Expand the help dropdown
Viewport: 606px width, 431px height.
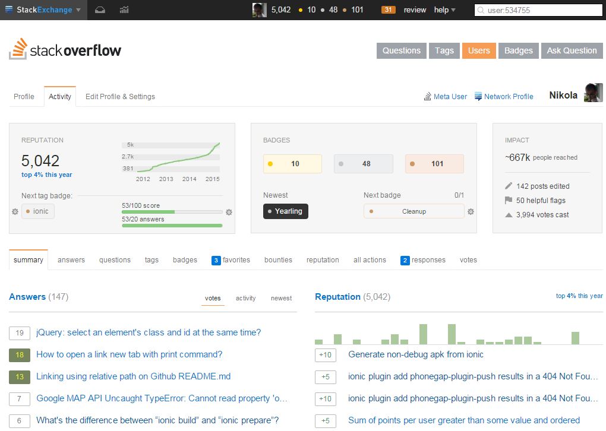tap(444, 9)
